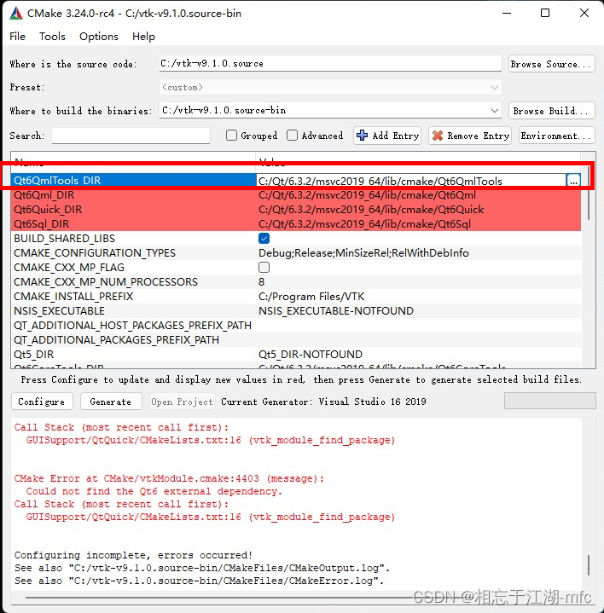604x613 pixels.
Task: Click the empty progress bar beside generator
Action: 550,401
